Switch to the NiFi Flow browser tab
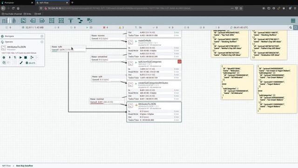This screenshot has width=298, height=168. pos(52,3)
